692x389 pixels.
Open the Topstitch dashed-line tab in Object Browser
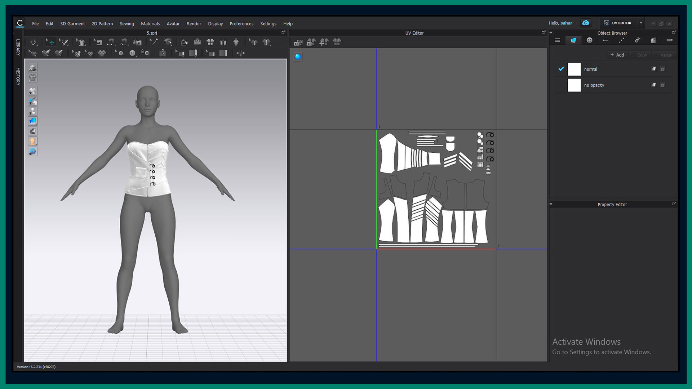(x=621, y=40)
